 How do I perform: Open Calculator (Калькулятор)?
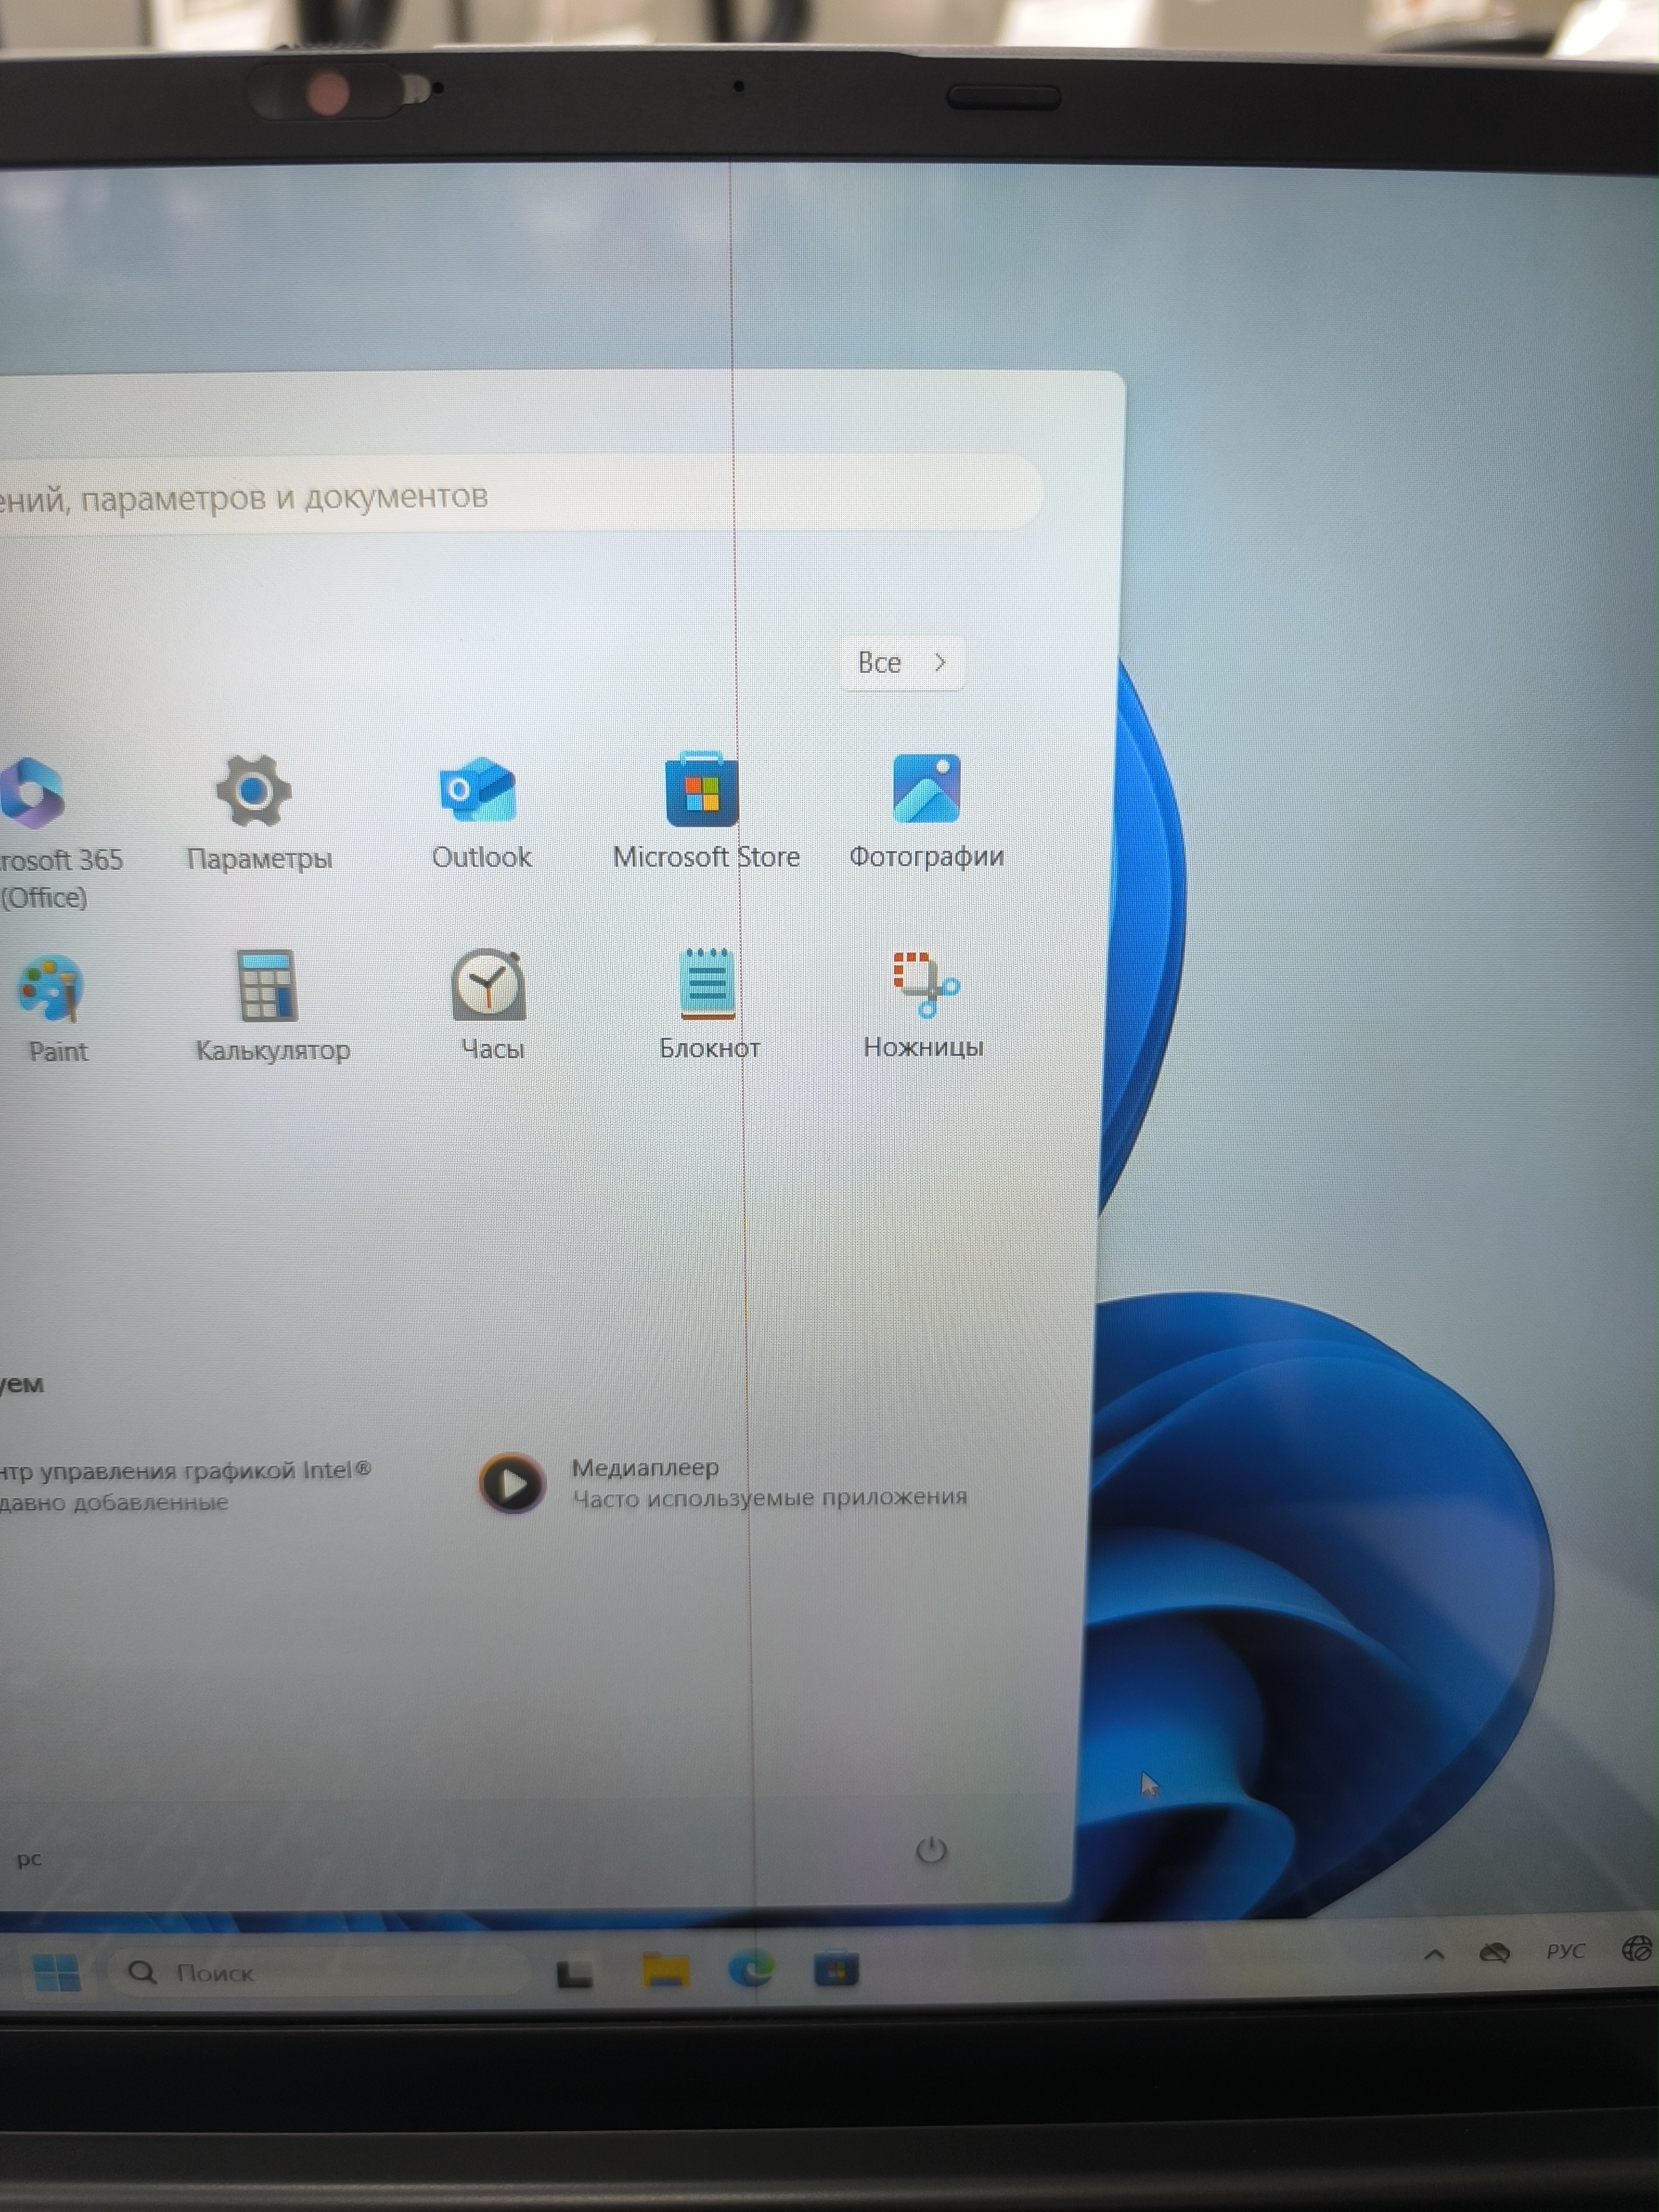268,986
